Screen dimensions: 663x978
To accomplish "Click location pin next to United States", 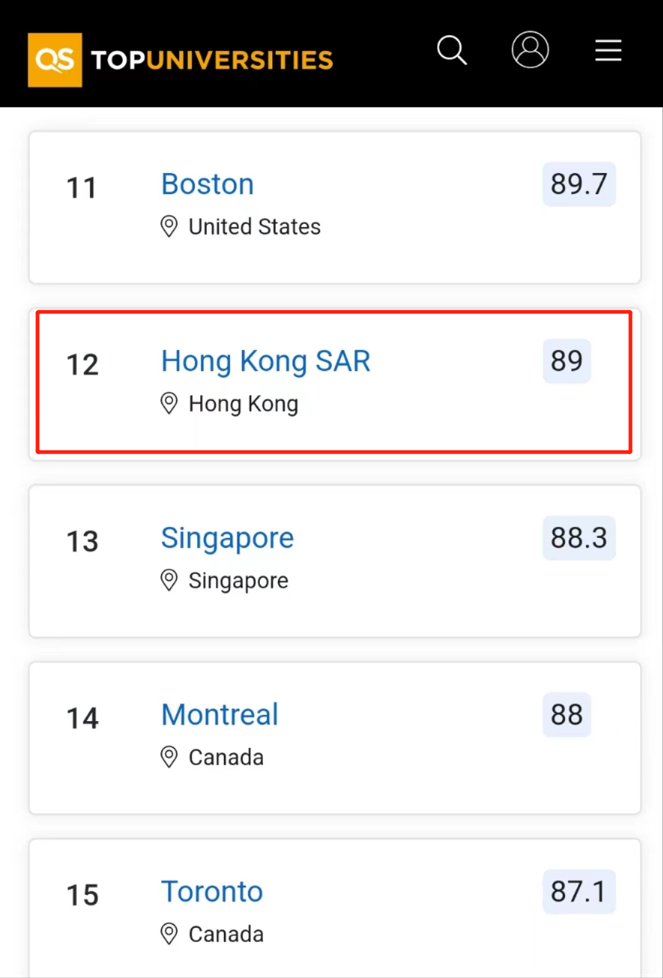I will [x=169, y=227].
